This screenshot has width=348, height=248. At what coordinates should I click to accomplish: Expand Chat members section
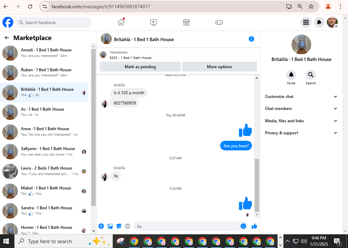(301, 109)
